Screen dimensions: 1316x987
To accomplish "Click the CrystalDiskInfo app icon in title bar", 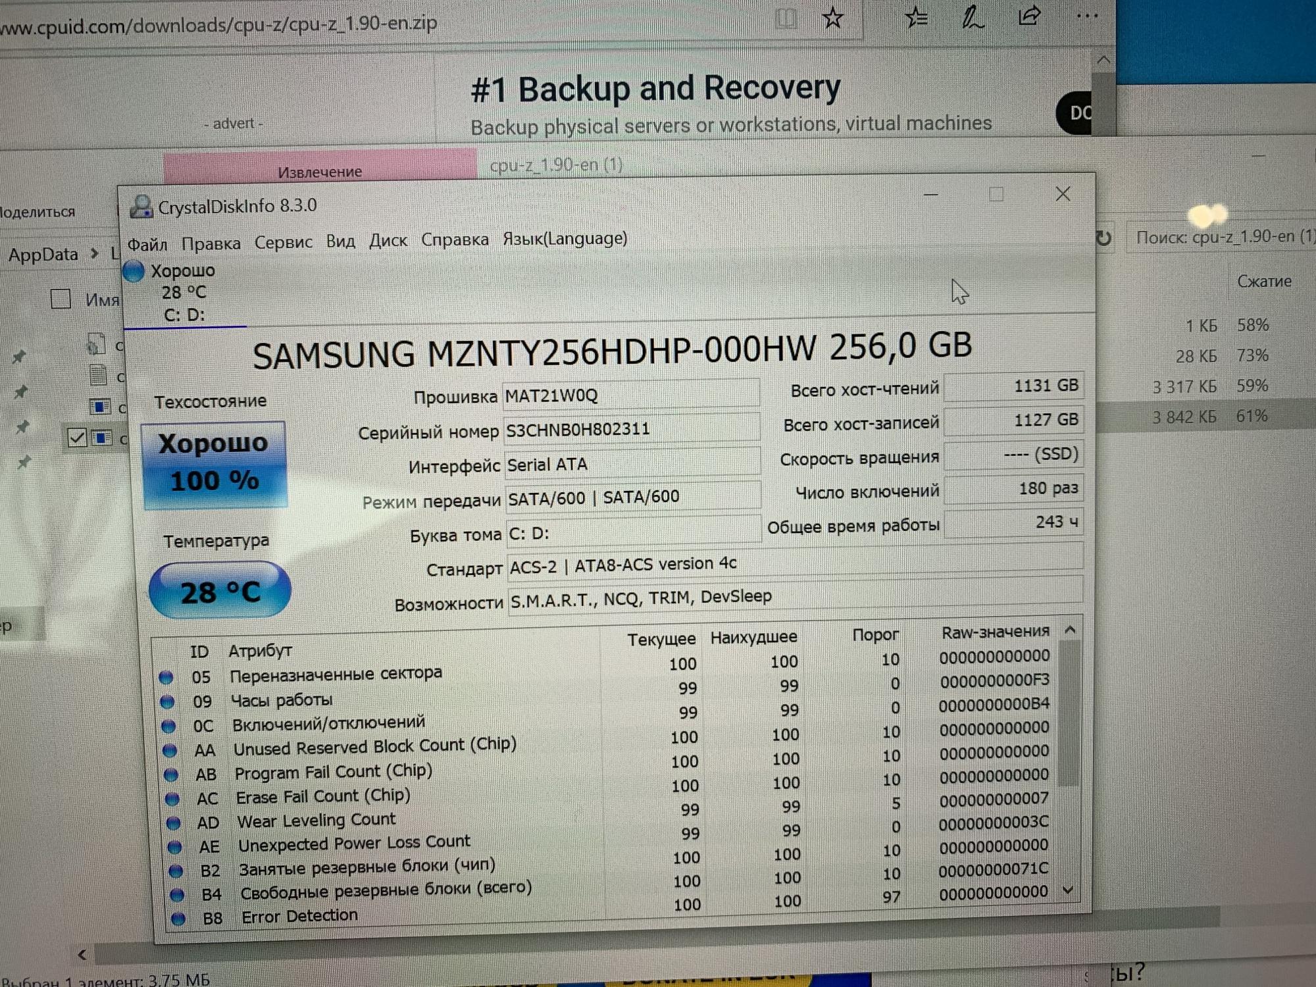I will pyautogui.click(x=141, y=207).
